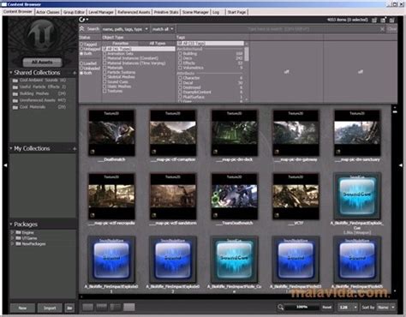Click the Cool Materials folder icon

pyautogui.click(x=15, y=107)
